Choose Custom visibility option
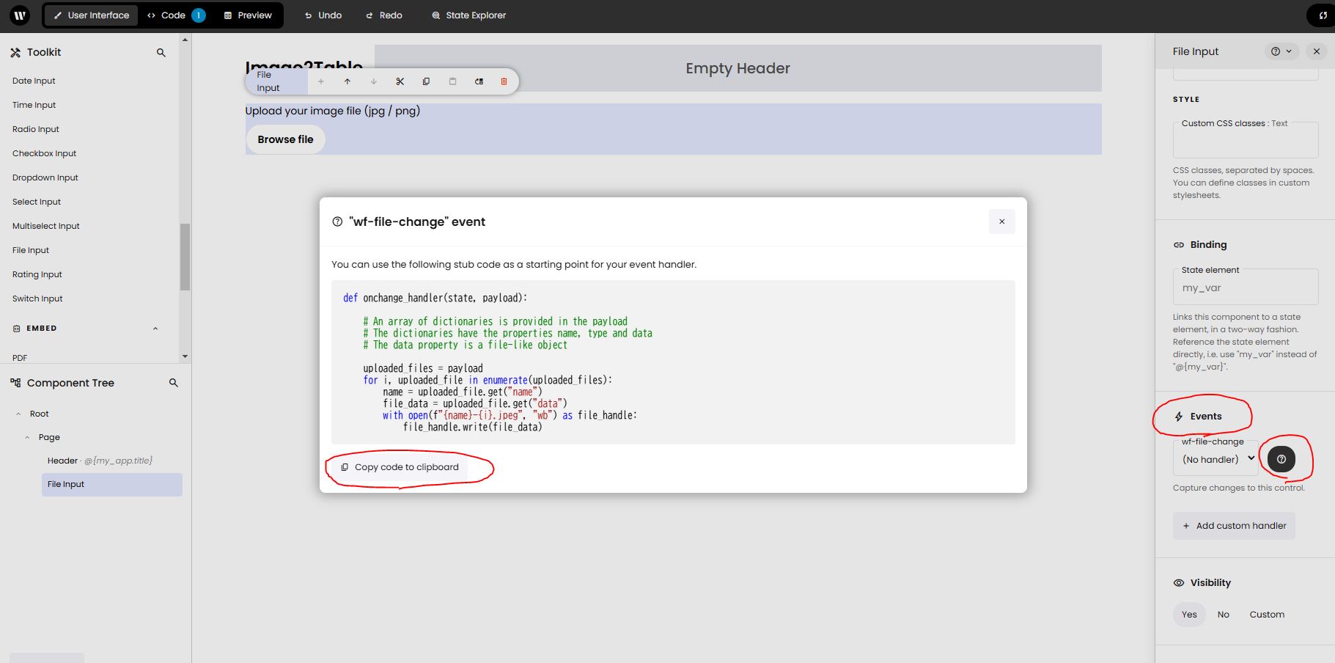The height and width of the screenshot is (663, 1335). 1267,615
